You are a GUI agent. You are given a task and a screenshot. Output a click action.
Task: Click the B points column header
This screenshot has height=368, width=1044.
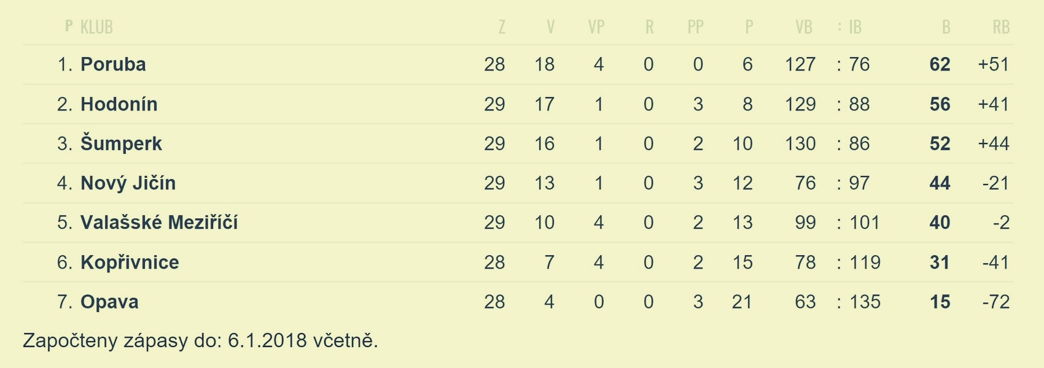(x=946, y=27)
